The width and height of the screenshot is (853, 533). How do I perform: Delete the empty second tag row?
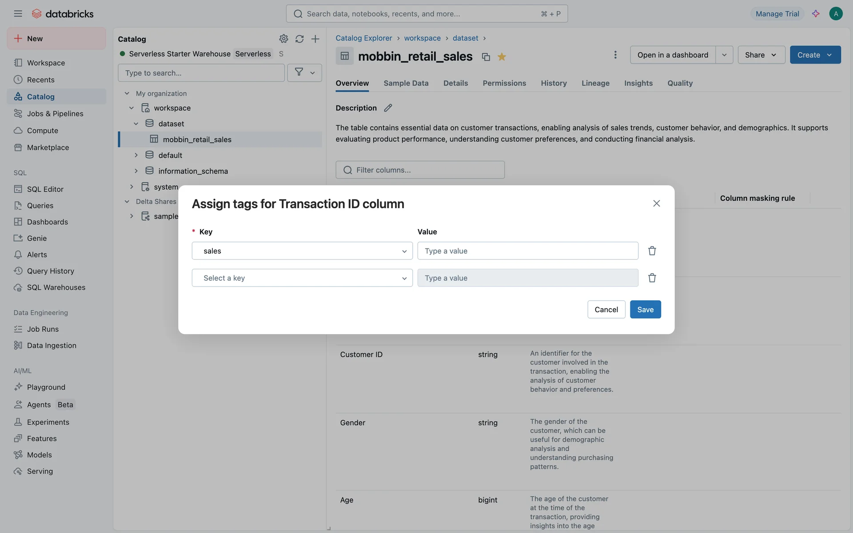[652, 278]
